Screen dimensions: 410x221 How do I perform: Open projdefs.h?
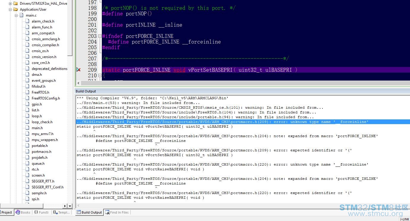coord(39,158)
